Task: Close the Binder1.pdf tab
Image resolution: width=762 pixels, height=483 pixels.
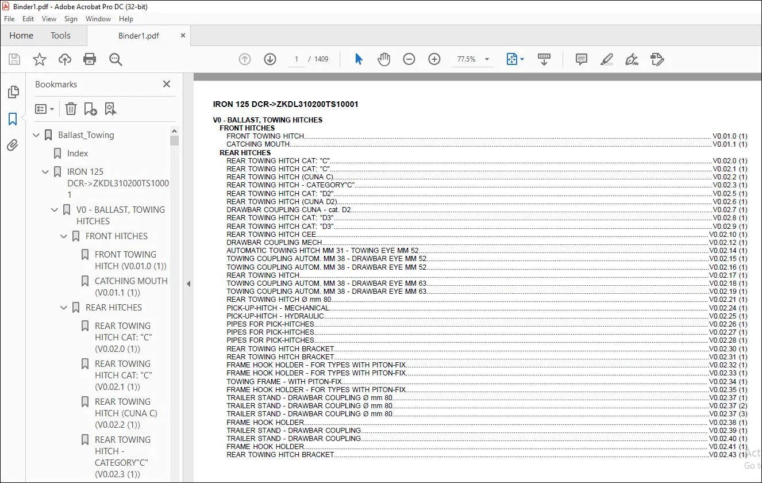Action: tap(183, 35)
